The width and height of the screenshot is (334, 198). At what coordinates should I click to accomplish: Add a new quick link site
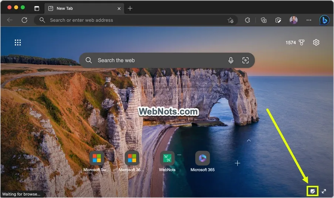point(237,163)
